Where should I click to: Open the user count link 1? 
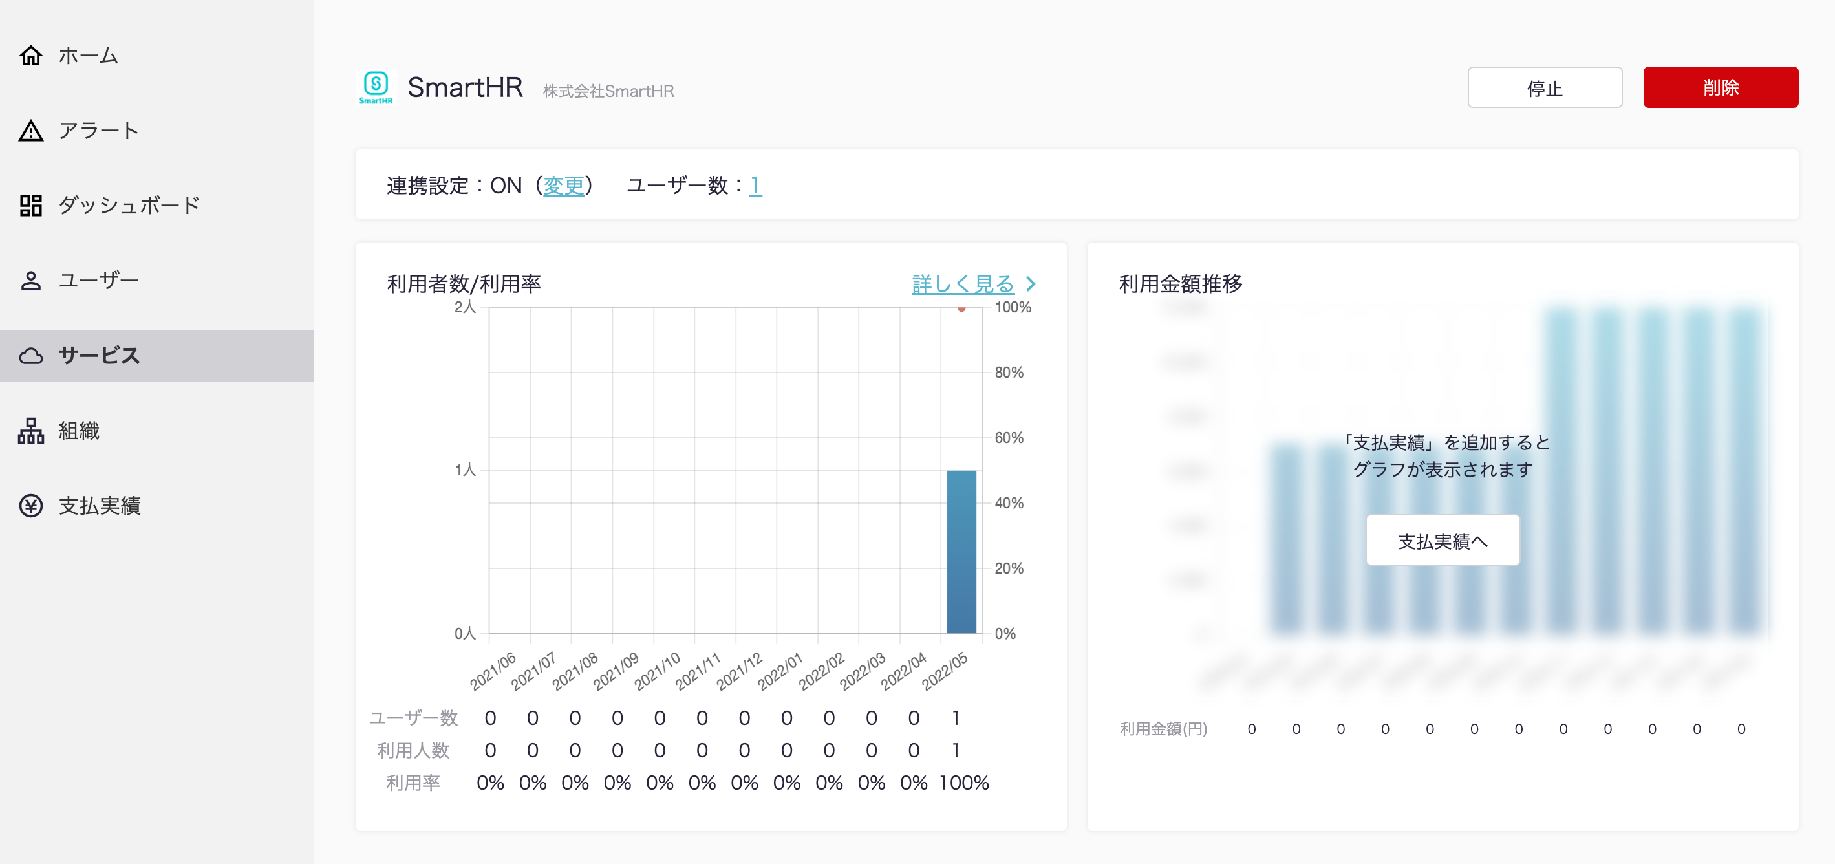click(755, 186)
